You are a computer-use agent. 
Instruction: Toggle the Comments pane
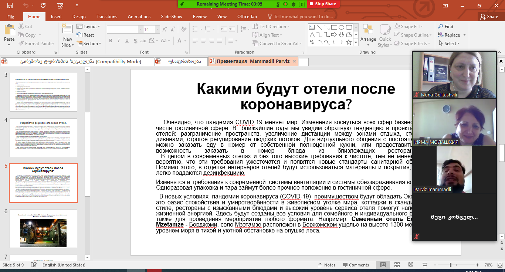(x=356, y=265)
